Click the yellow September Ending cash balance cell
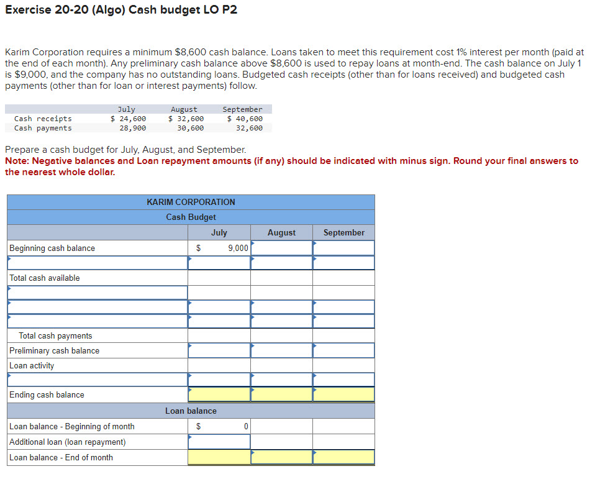 pyautogui.click(x=343, y=394)
